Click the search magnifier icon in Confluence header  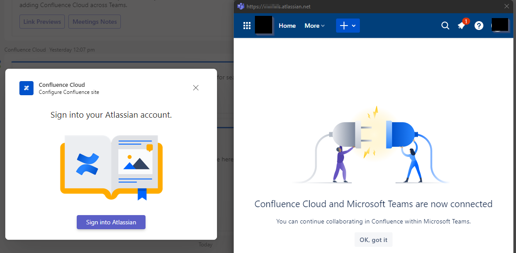445,26
